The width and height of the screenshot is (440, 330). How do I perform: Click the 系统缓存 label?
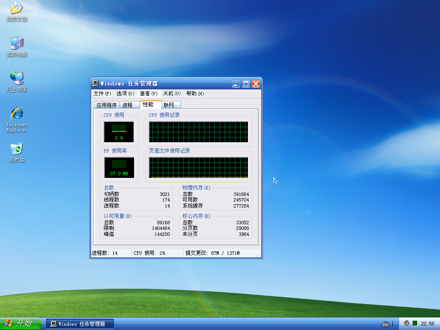pyautogui.click(x=192, y=206)
